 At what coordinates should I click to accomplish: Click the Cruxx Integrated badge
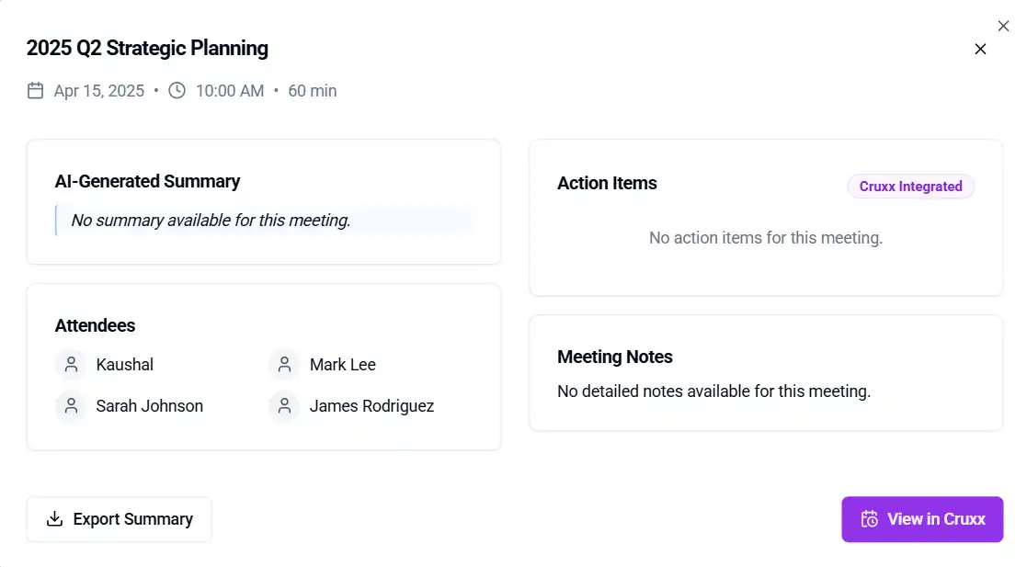(910, 187)
